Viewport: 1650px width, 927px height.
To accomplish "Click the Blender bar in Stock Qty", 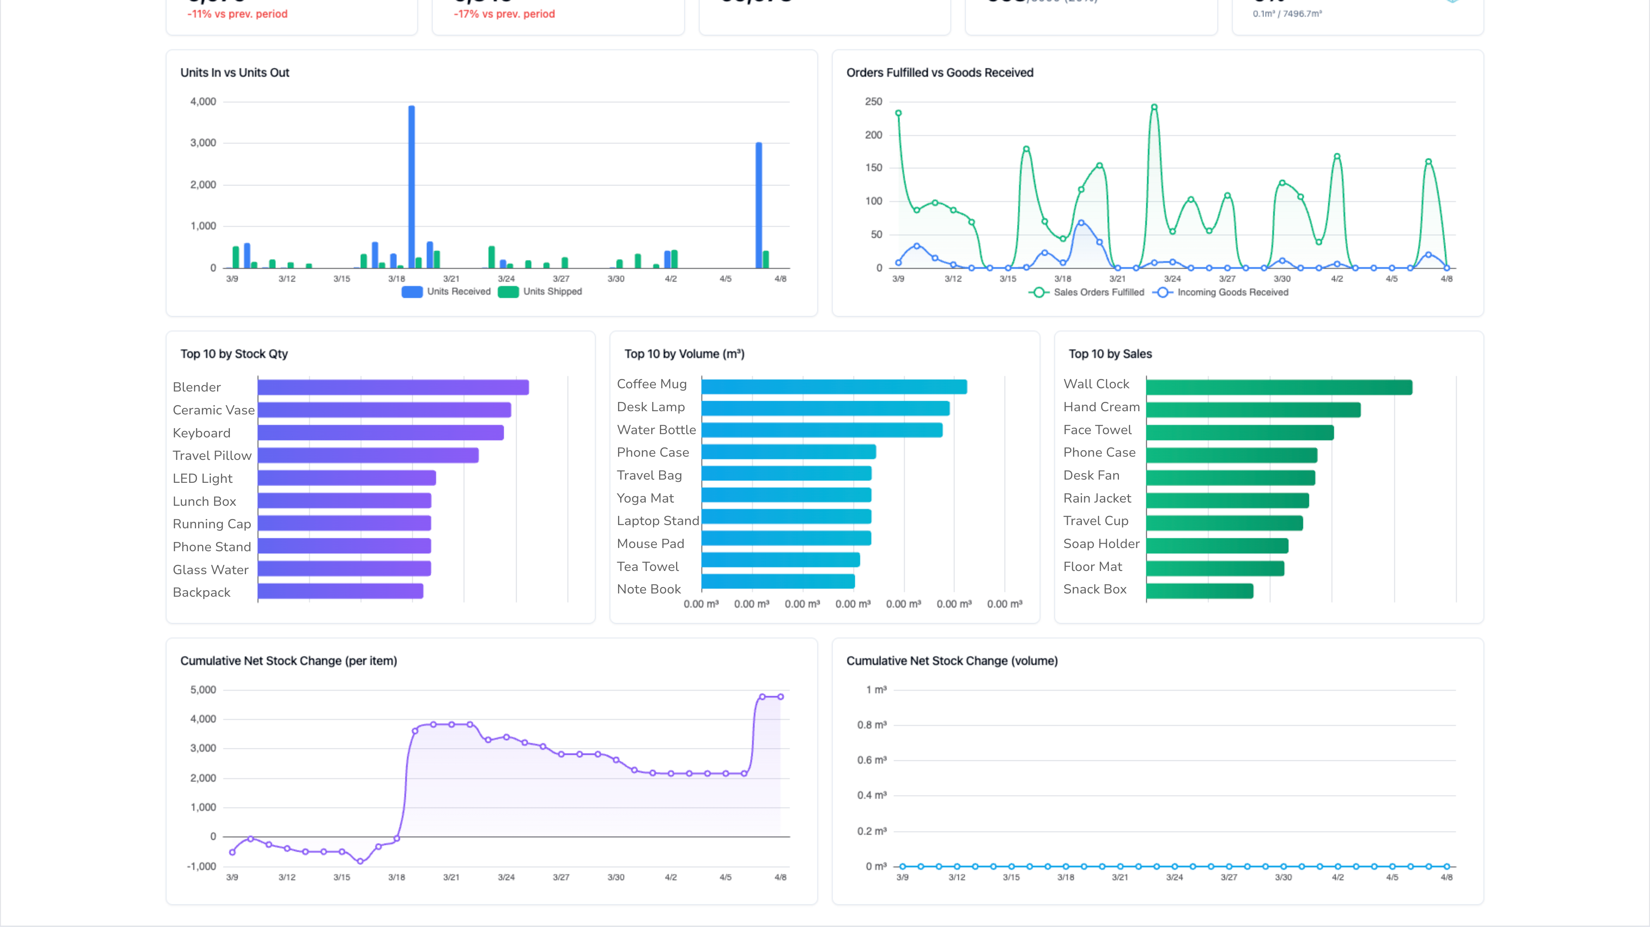I will pyautogui.click(x=393, y=387).
